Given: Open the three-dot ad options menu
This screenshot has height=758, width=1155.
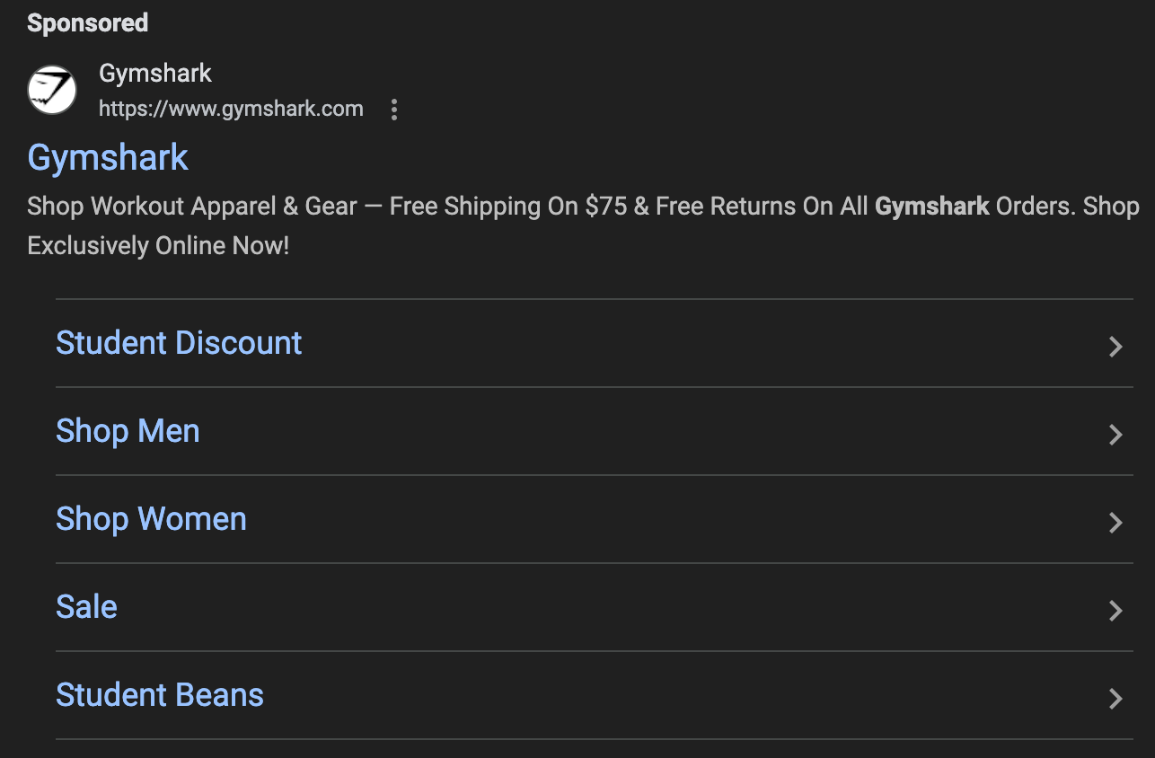Looking at the screenshot, I should click(x=393, y=110).
